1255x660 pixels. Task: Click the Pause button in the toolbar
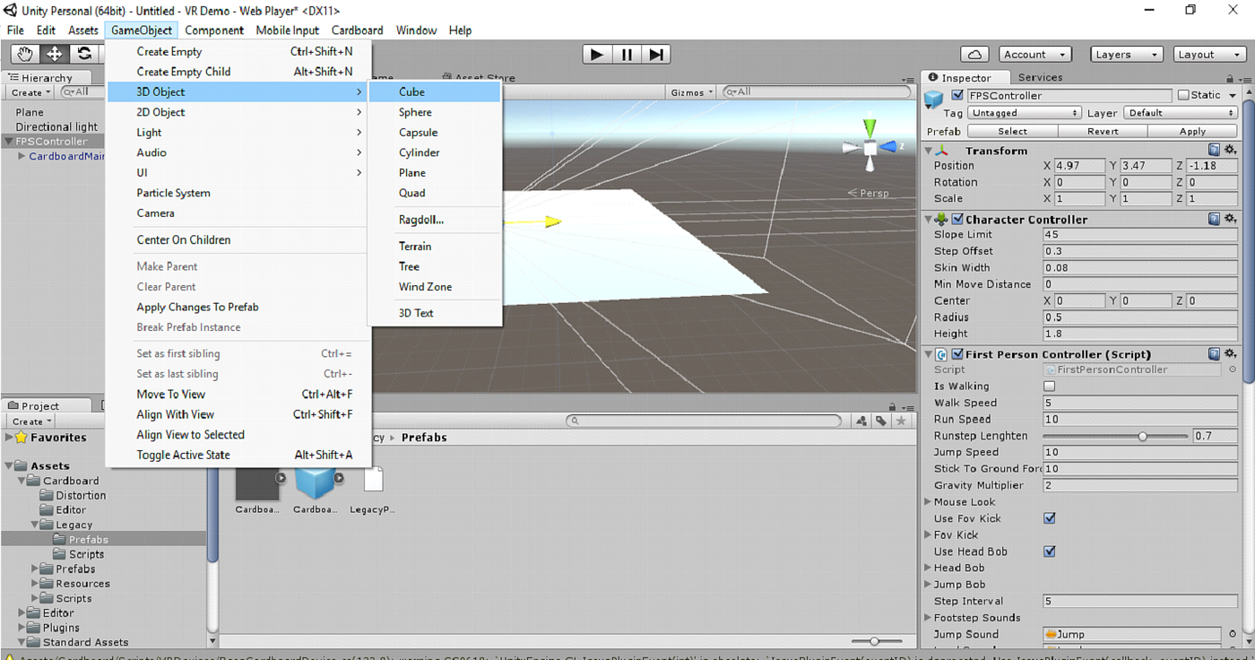tap(627, 55)
